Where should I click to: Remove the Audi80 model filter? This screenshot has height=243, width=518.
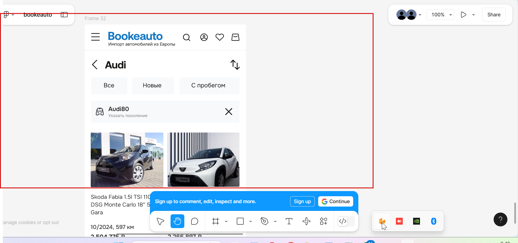point(229,112)
